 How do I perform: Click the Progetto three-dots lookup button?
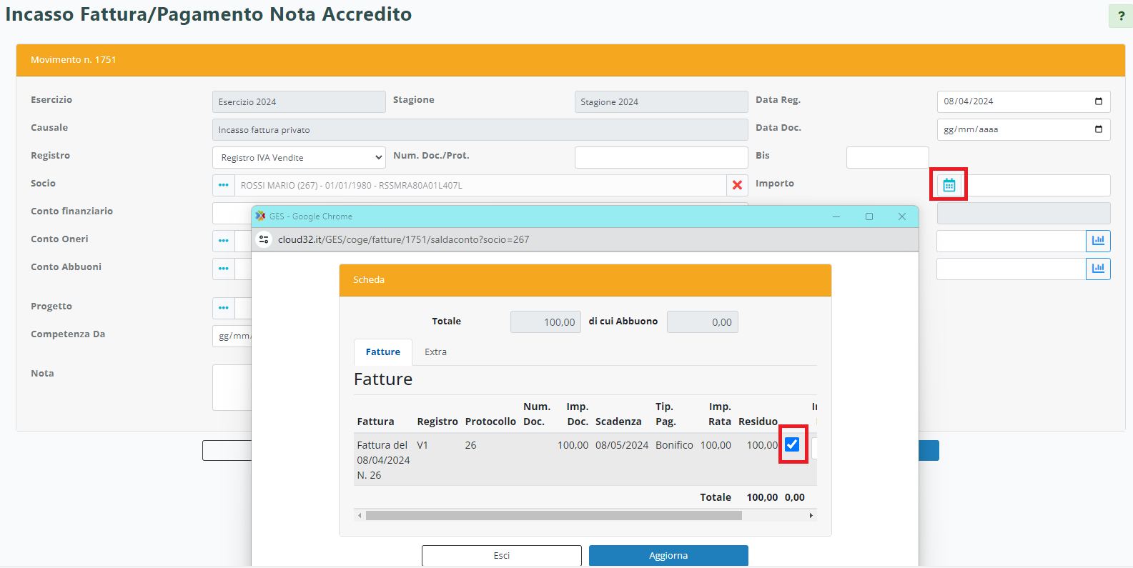[x=224, y=308]
